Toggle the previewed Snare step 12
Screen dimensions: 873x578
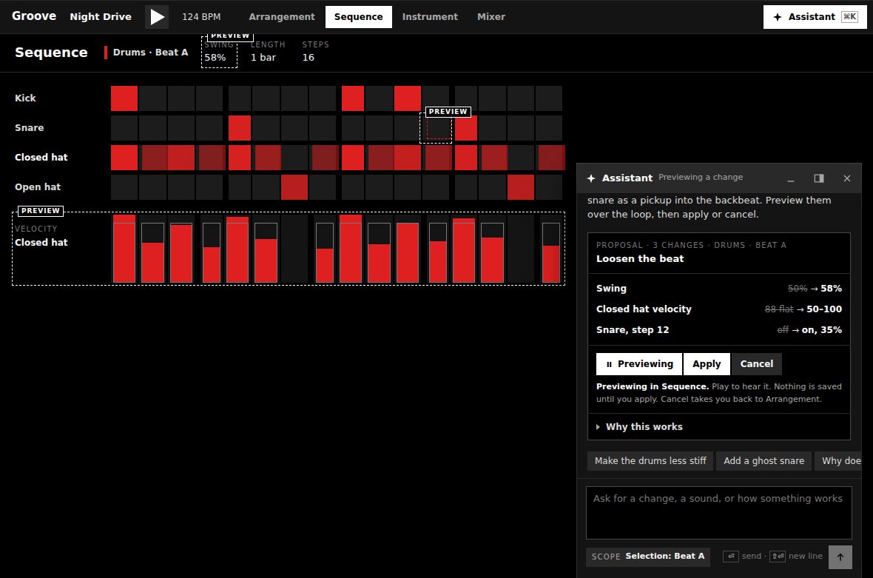(x=436, y=128)
